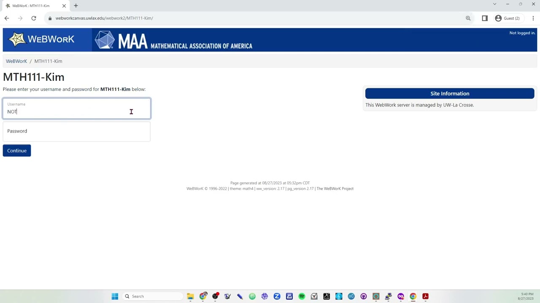Open The WeBWorK Project footer link
Screen dimensions: 540x303
click(335, 189)
